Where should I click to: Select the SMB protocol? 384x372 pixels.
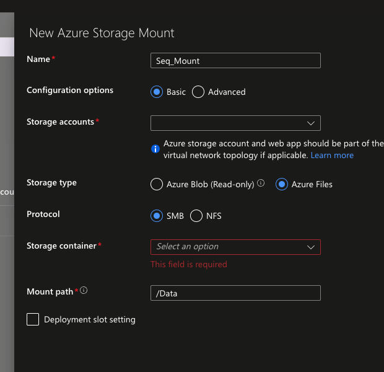[x=157, y=216]
